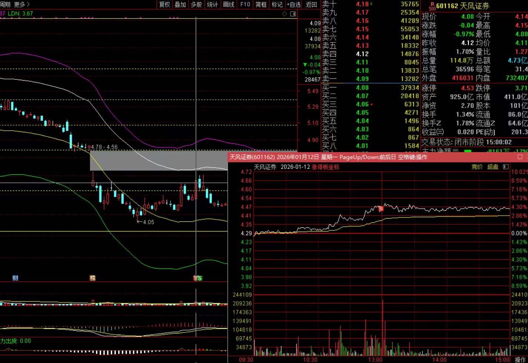528x363 pixels.
Task: Click the 财 financial marker icon
Action: point(15,278)
